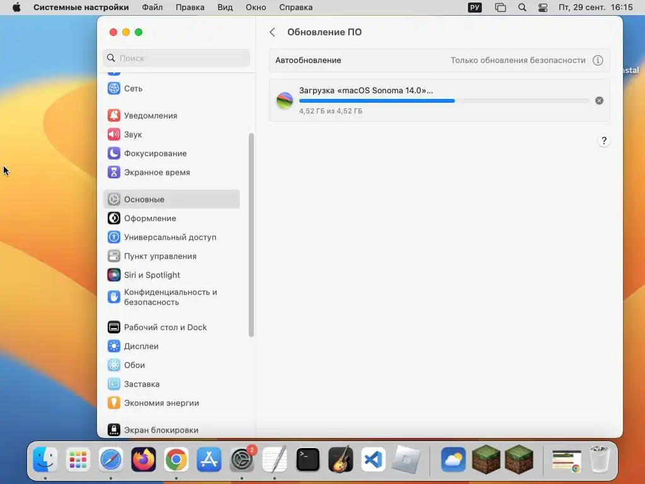The height and width of the screenshot is (484, 645).
Task: Open Finder from the Dock
Action: [x=45, y=459]
